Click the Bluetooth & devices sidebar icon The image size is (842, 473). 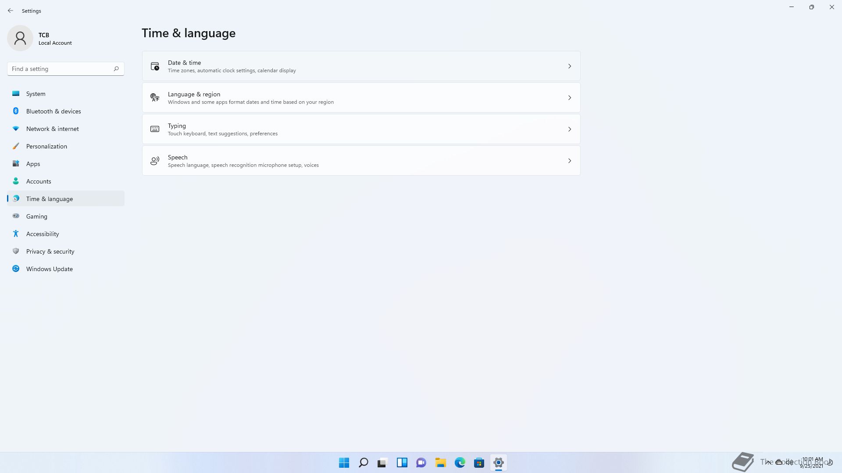pos(16,111)
